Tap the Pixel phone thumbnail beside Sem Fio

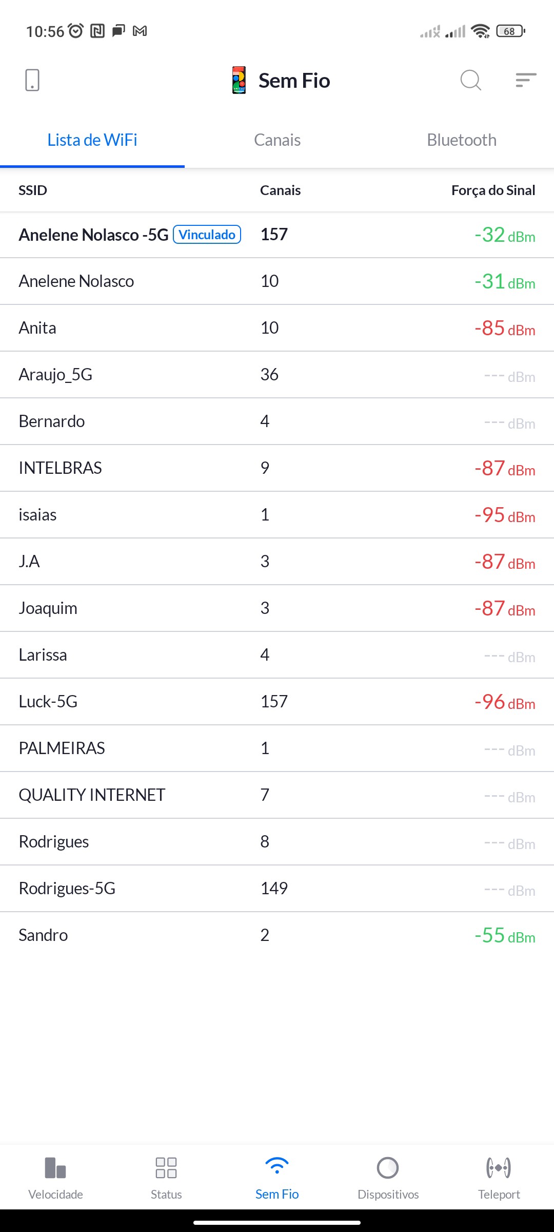click(x=239, y=81)
